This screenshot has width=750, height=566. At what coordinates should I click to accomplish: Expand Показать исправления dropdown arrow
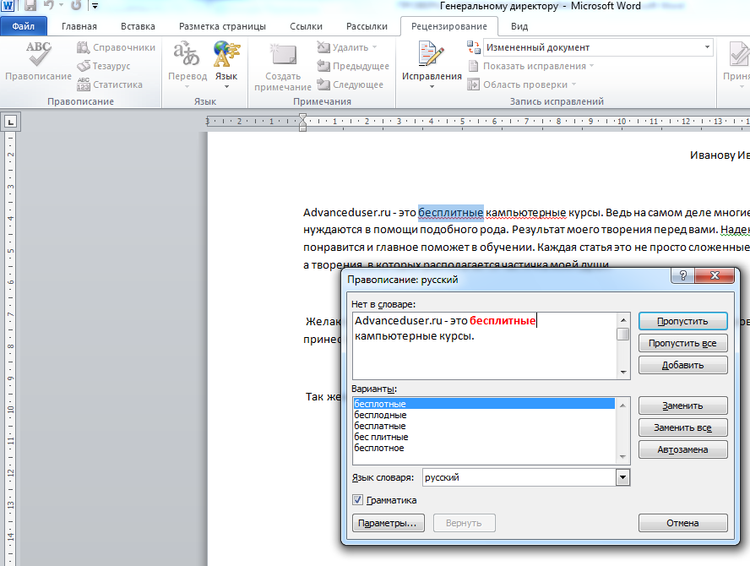point(592,66)
